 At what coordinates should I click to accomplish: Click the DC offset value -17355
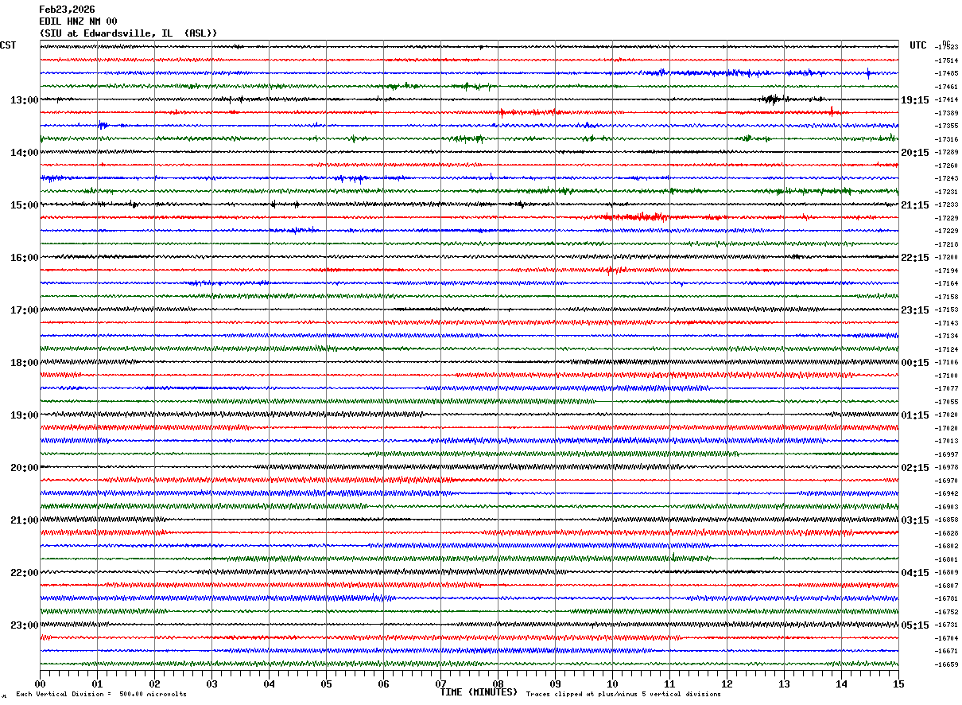pyautogui.click(x=947, y=127)
